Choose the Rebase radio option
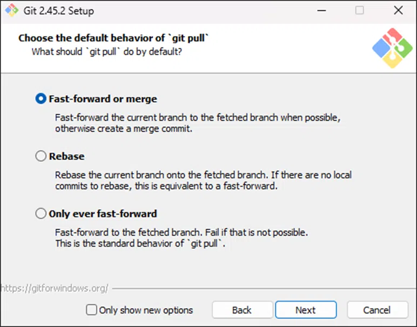This screenshot has width=417, height=327. pyautogui.click(x=41, y=156)
